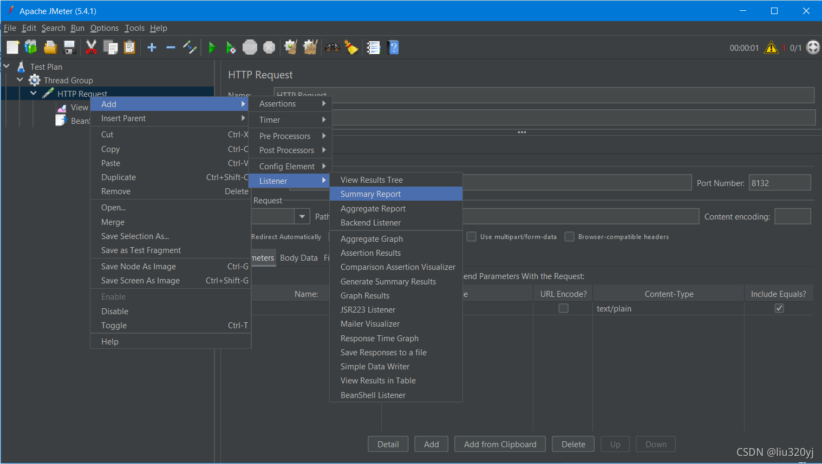Click the Clear results gear-broom icon
This screenshot has height=464, width=822.
[x=291, y=48]
